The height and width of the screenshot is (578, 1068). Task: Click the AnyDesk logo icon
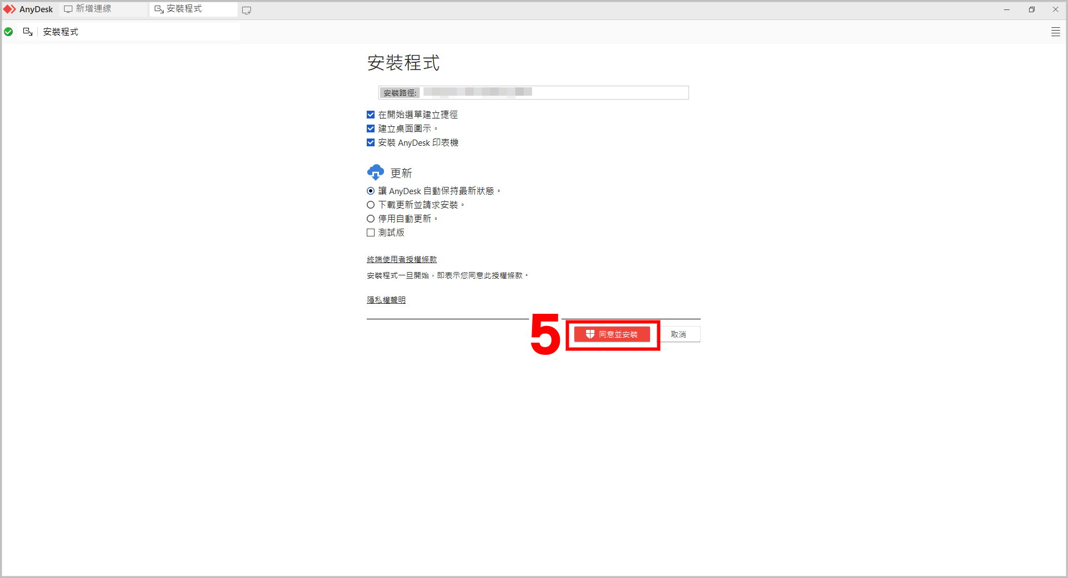pyautogui.click(x=9, y=9)
